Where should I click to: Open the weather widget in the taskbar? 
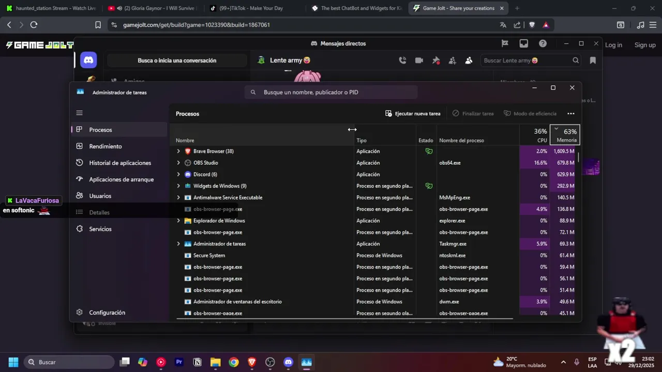(x=519, y=362)
